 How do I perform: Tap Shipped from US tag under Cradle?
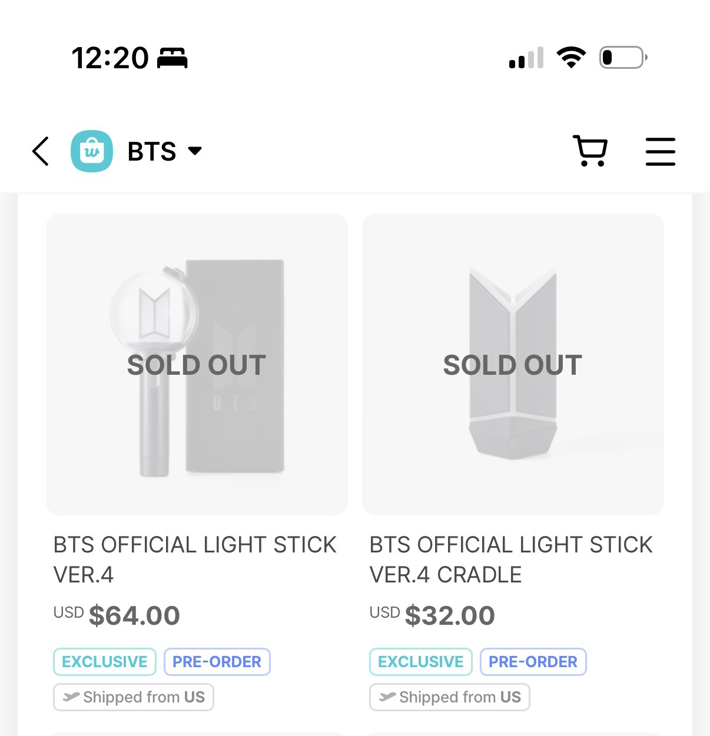449,697
